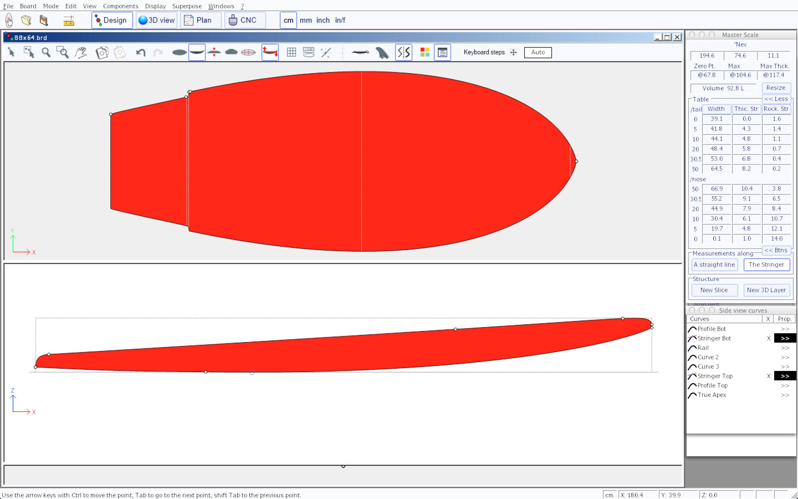Toggle X for Stringer Top curve
Viewport: 798px width, 499px height.
(768, 376)
